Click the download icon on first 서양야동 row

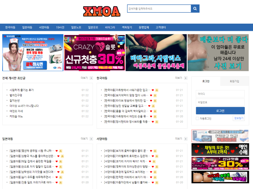coord(155,151)
